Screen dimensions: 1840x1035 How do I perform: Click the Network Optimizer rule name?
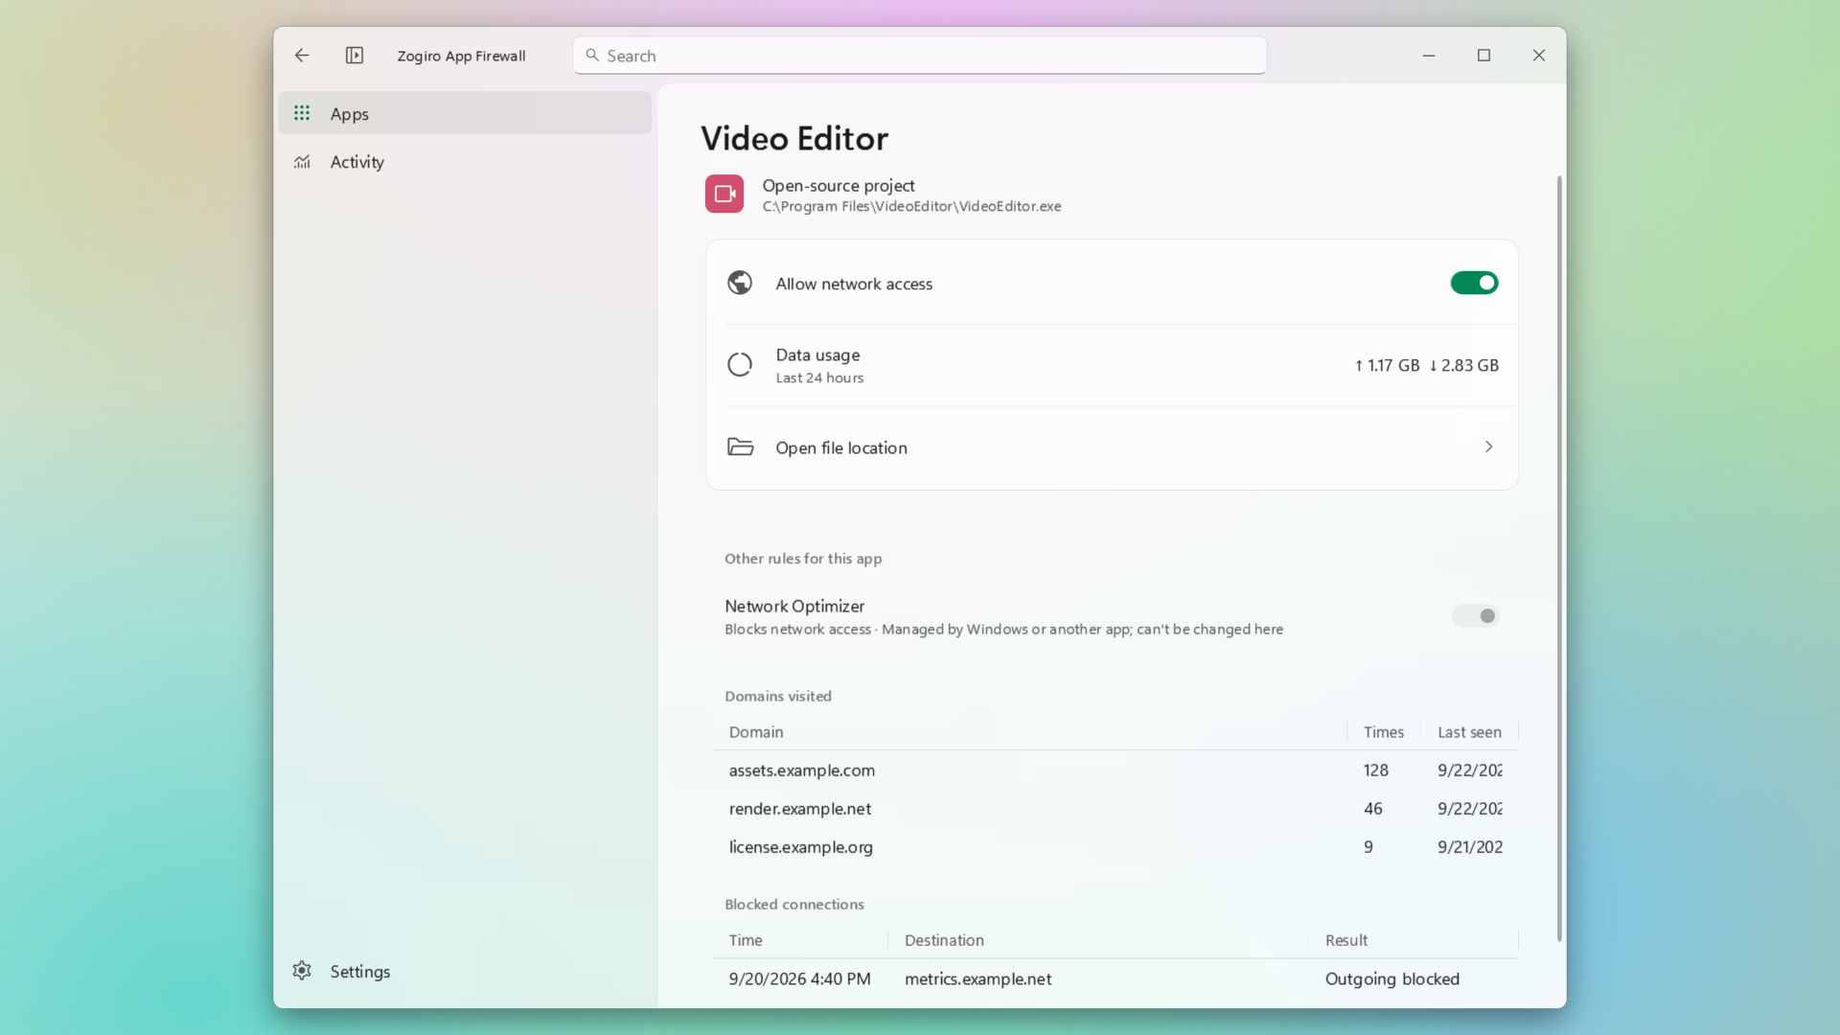(x=794, y=607)
